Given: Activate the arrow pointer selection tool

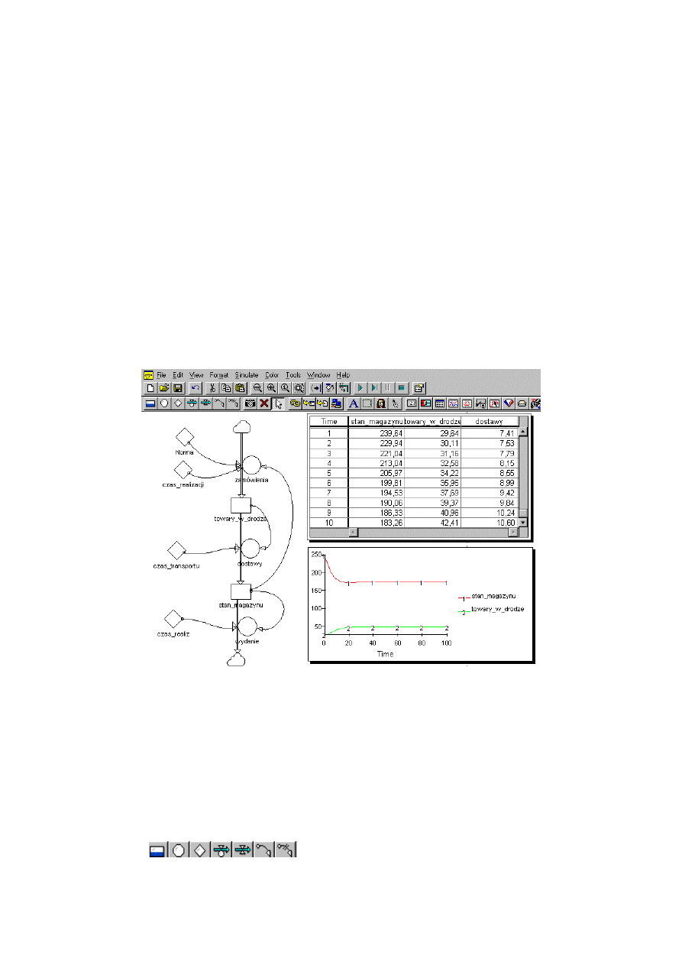Looking at the screenshot, I should tap(280, 403).
